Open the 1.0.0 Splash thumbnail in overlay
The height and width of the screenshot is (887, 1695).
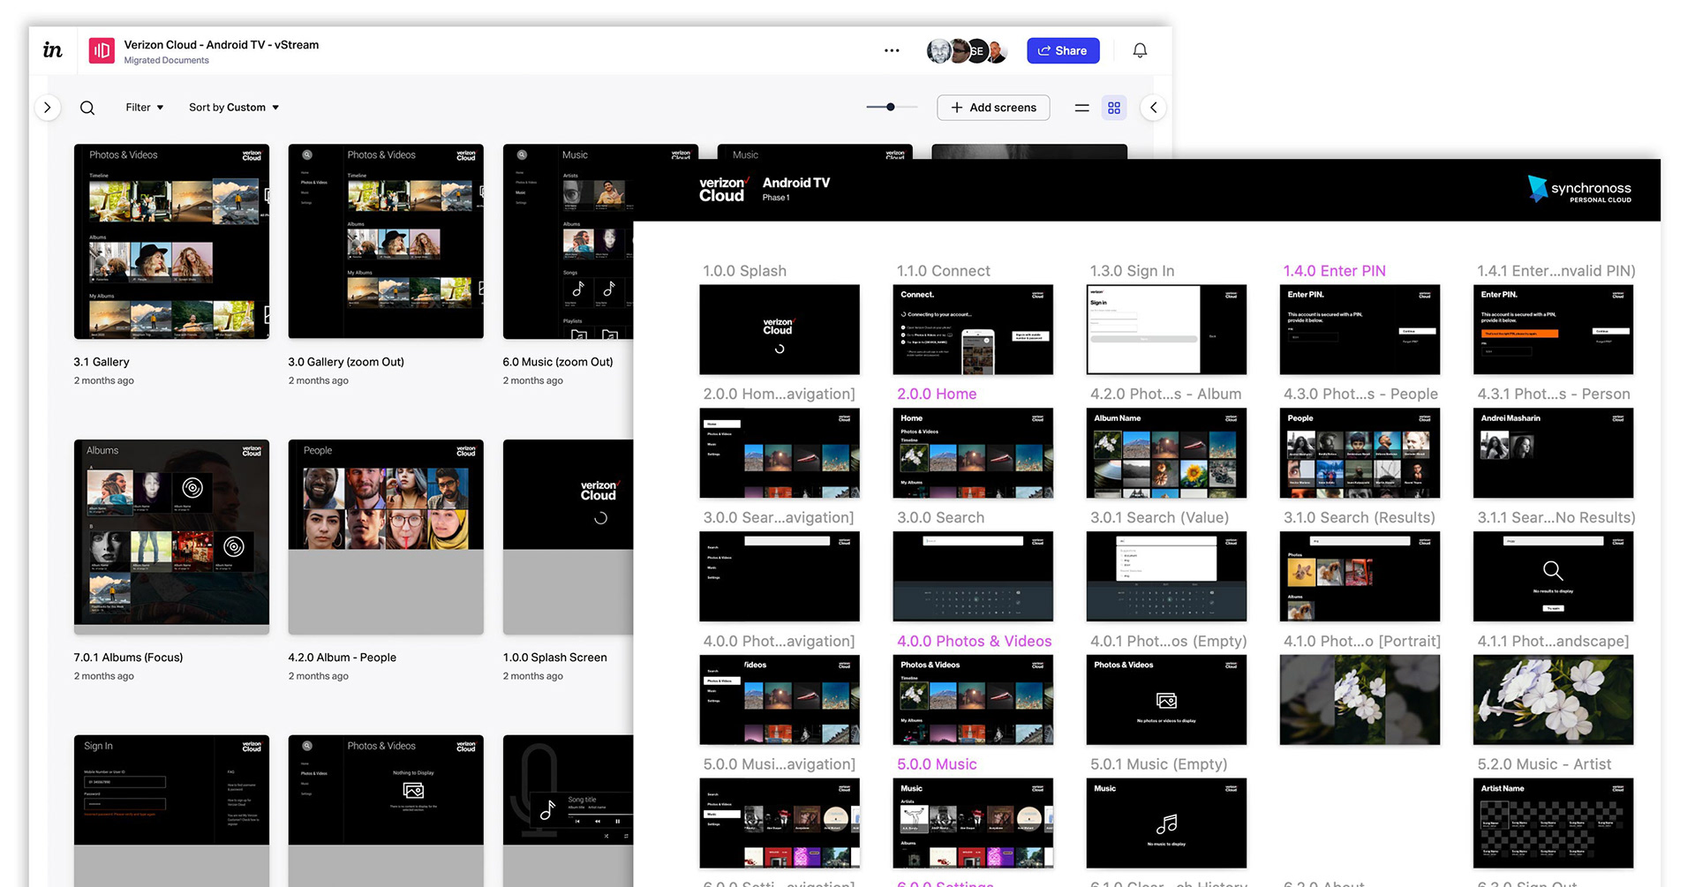[x=779, y=329]
